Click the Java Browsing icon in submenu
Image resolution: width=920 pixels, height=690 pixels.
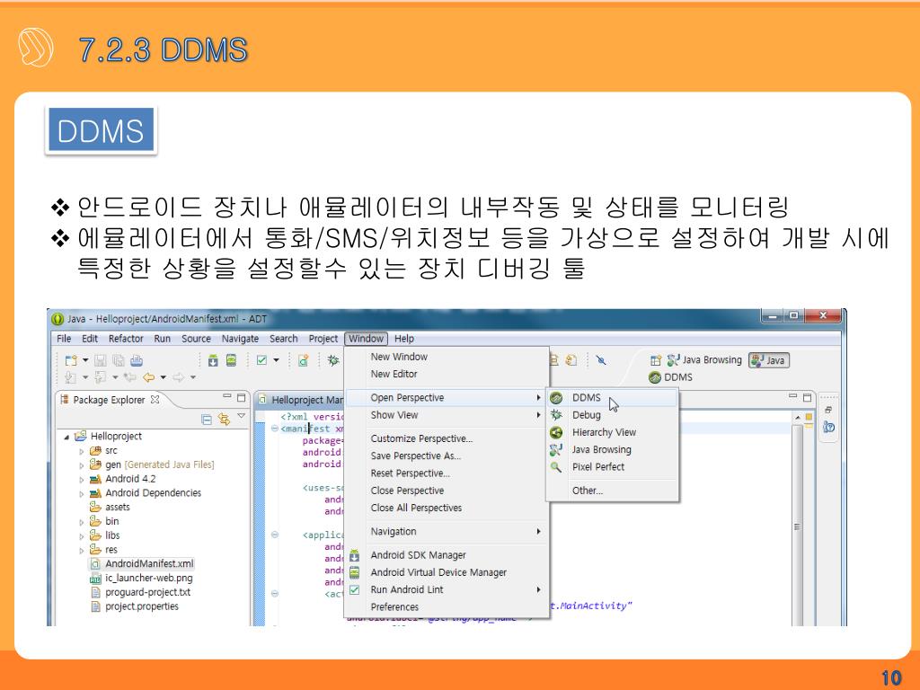(x=555, y=450)
